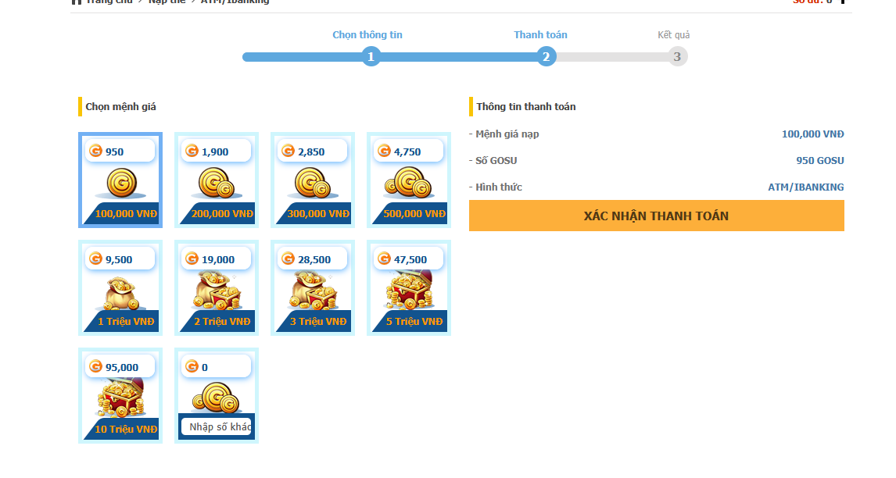Click the 2,850 GOSU coins icon

[312, 183]
